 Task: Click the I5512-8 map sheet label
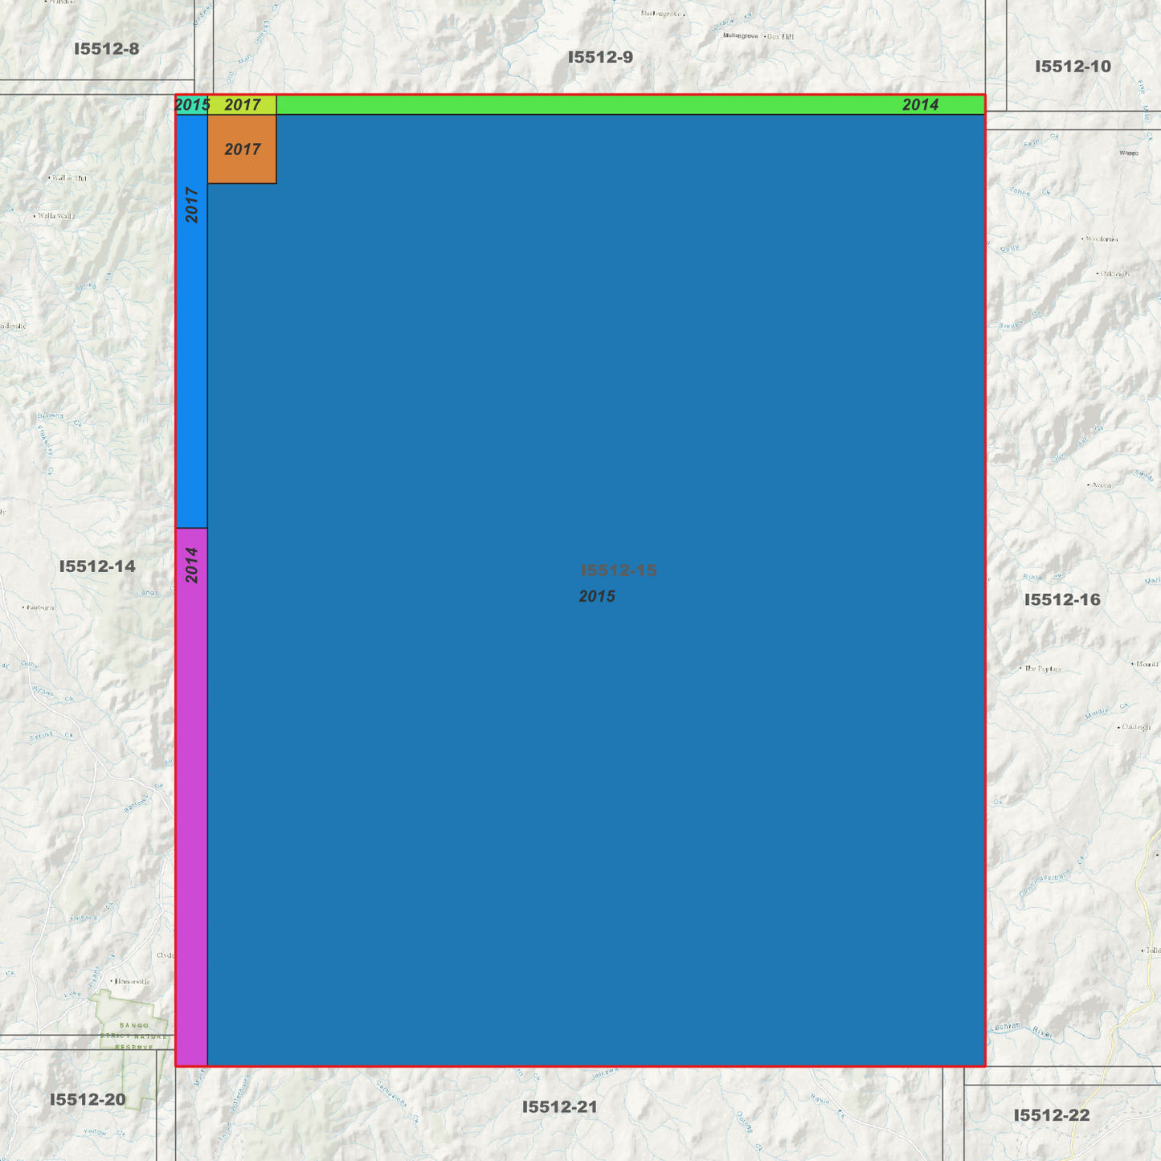[x=107, y=49]
